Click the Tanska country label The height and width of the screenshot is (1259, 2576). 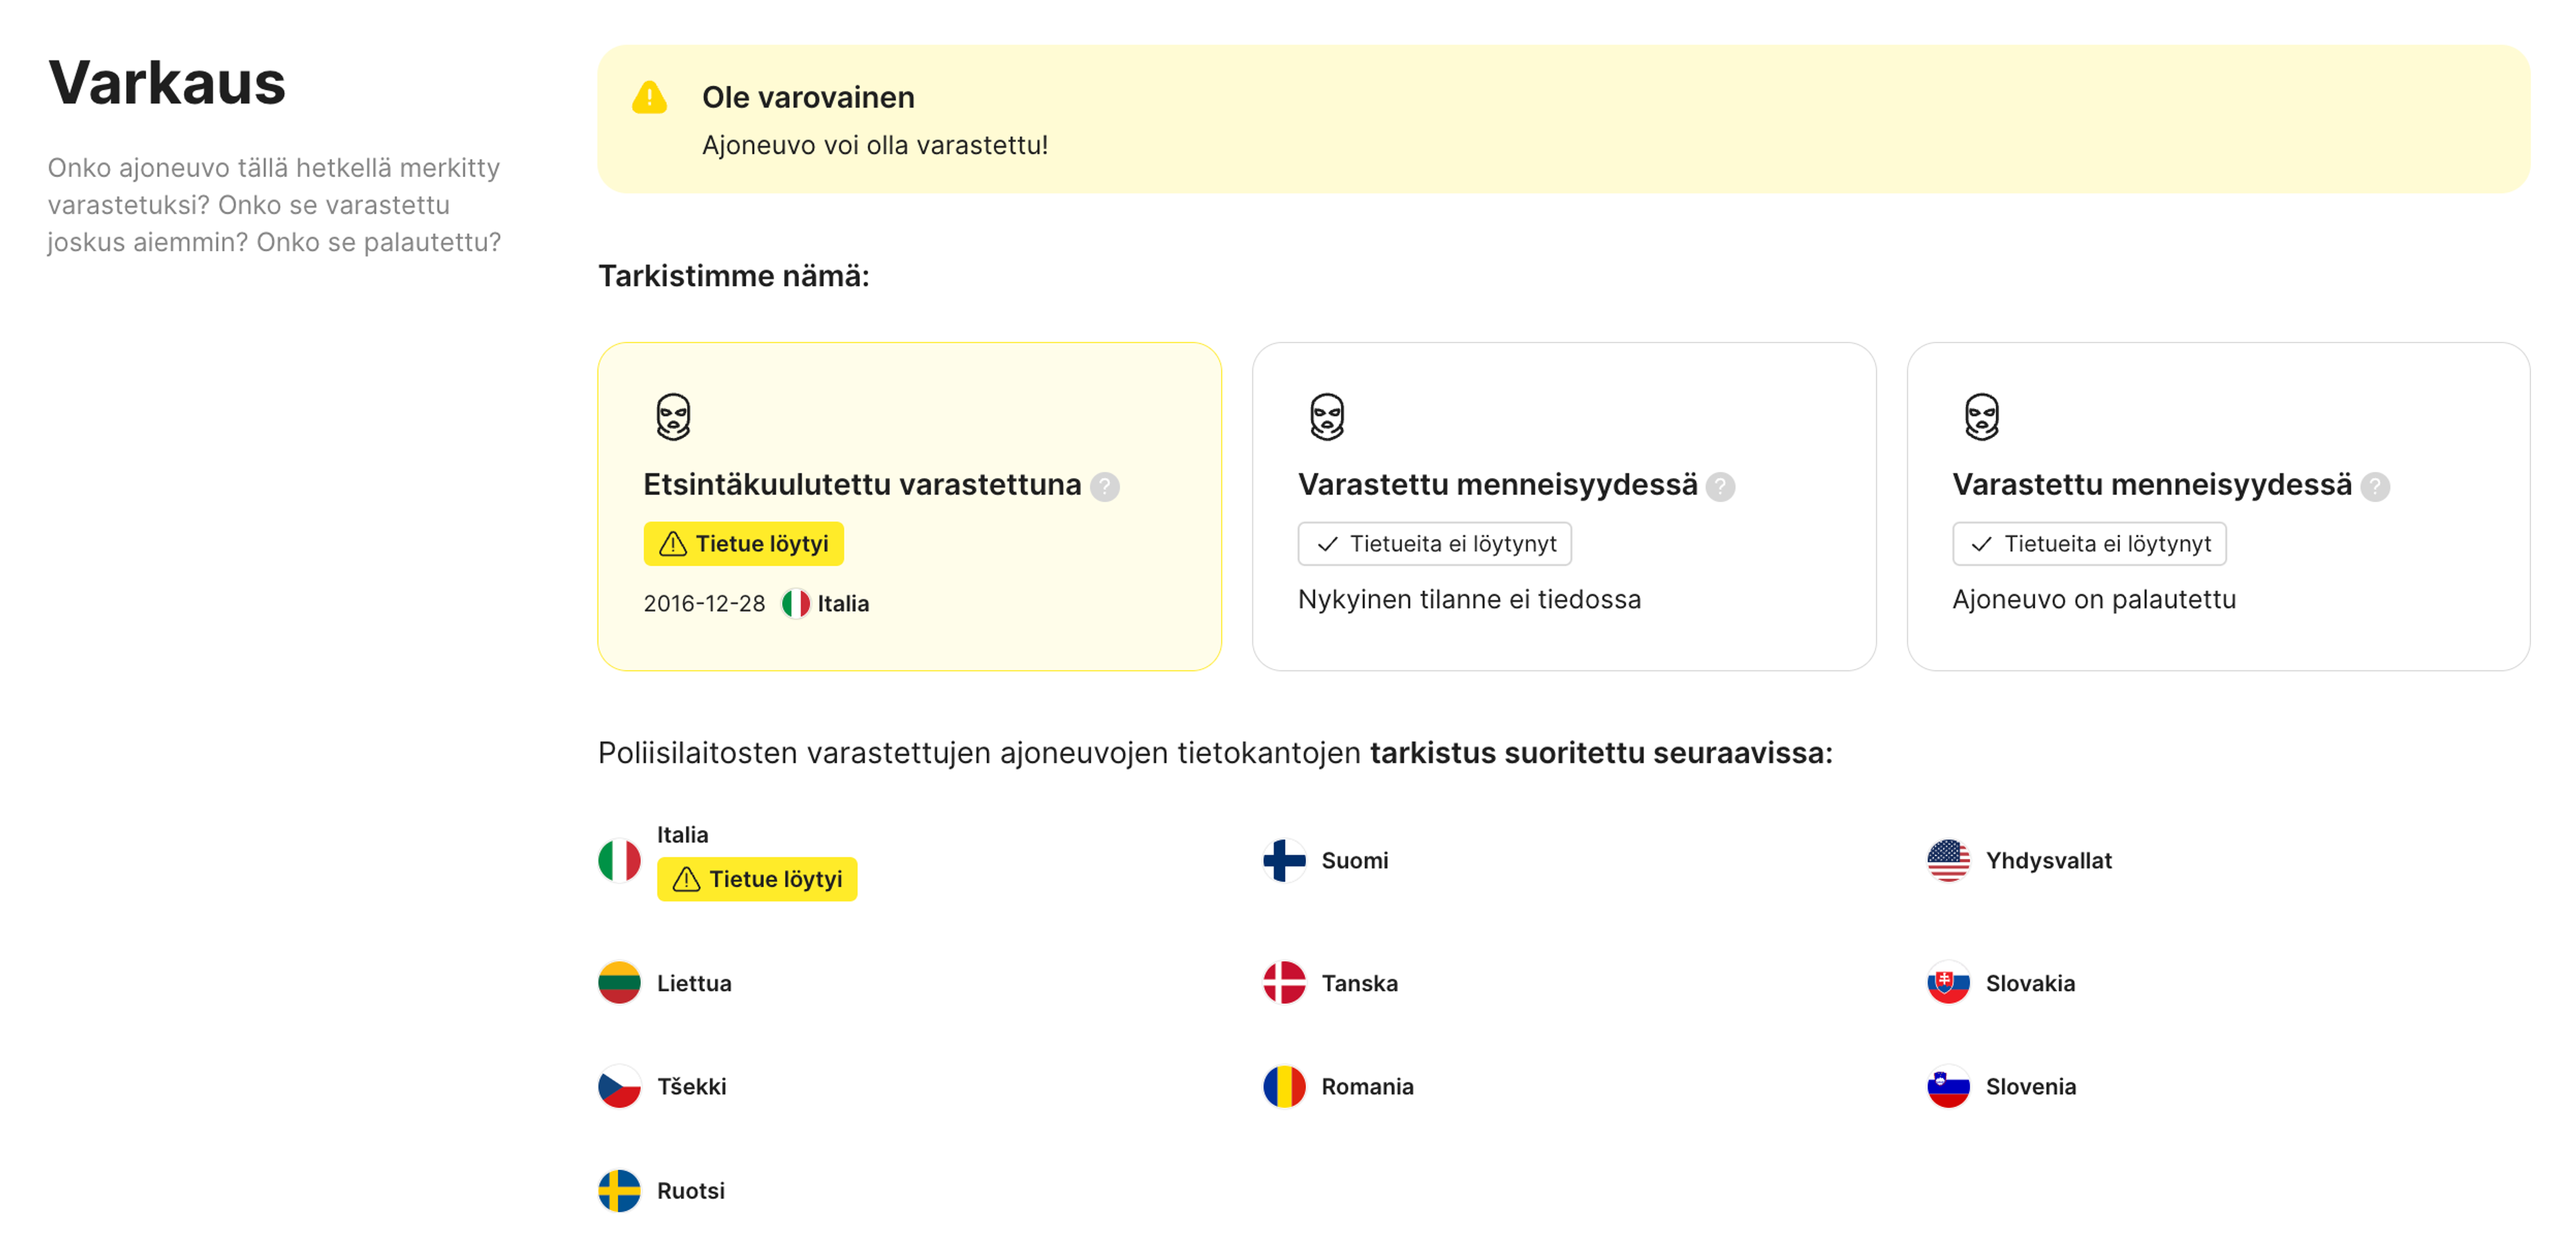pyautogui.click(x=1359, y=983)
